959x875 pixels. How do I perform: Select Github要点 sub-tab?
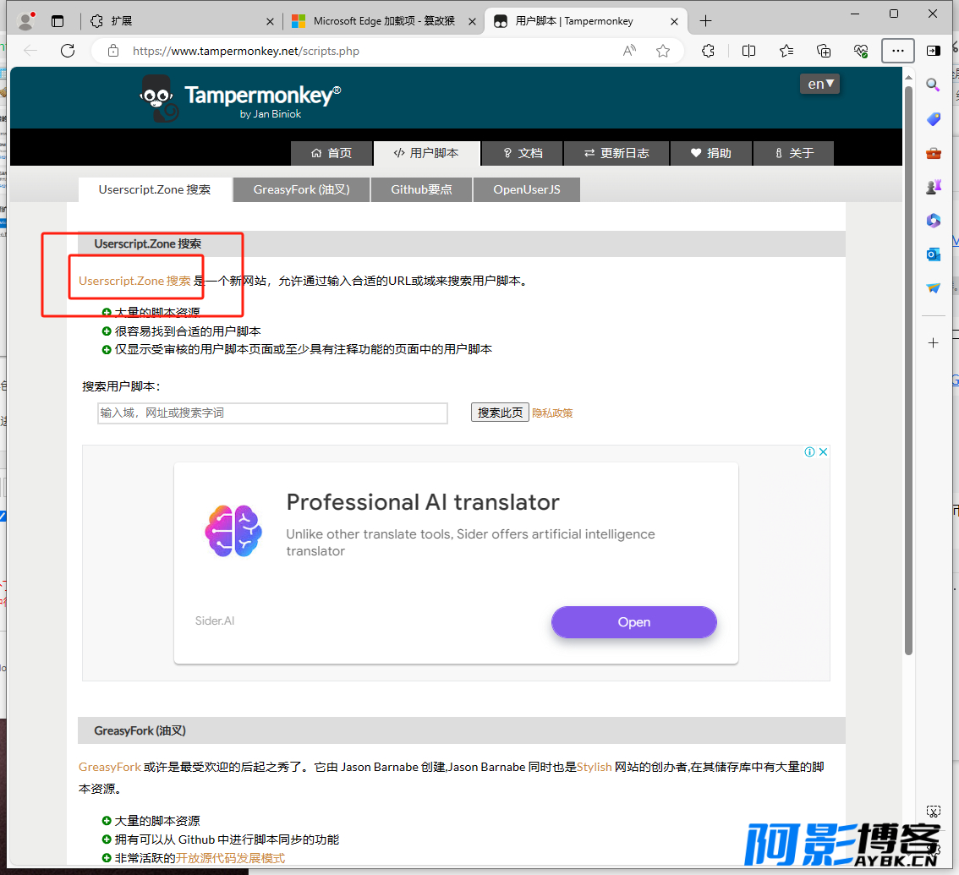click(x=421, y=189)
